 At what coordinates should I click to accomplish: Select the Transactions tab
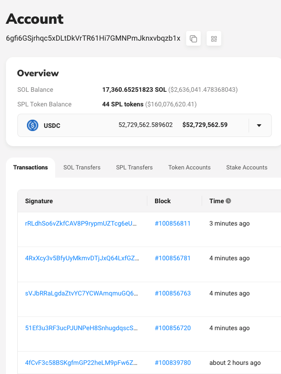[31, 168]
